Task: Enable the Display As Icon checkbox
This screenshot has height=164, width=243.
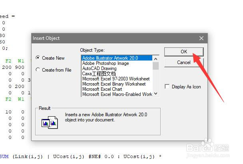Action: (183, 87)
